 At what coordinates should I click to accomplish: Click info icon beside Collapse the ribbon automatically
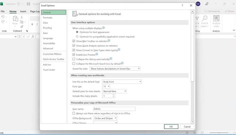[111, 59]
